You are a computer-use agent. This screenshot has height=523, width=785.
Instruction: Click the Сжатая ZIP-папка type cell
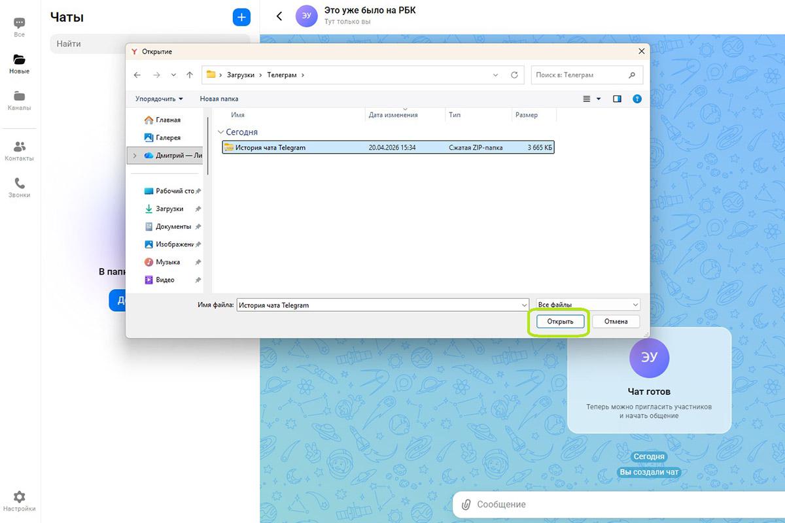point(476,147)
